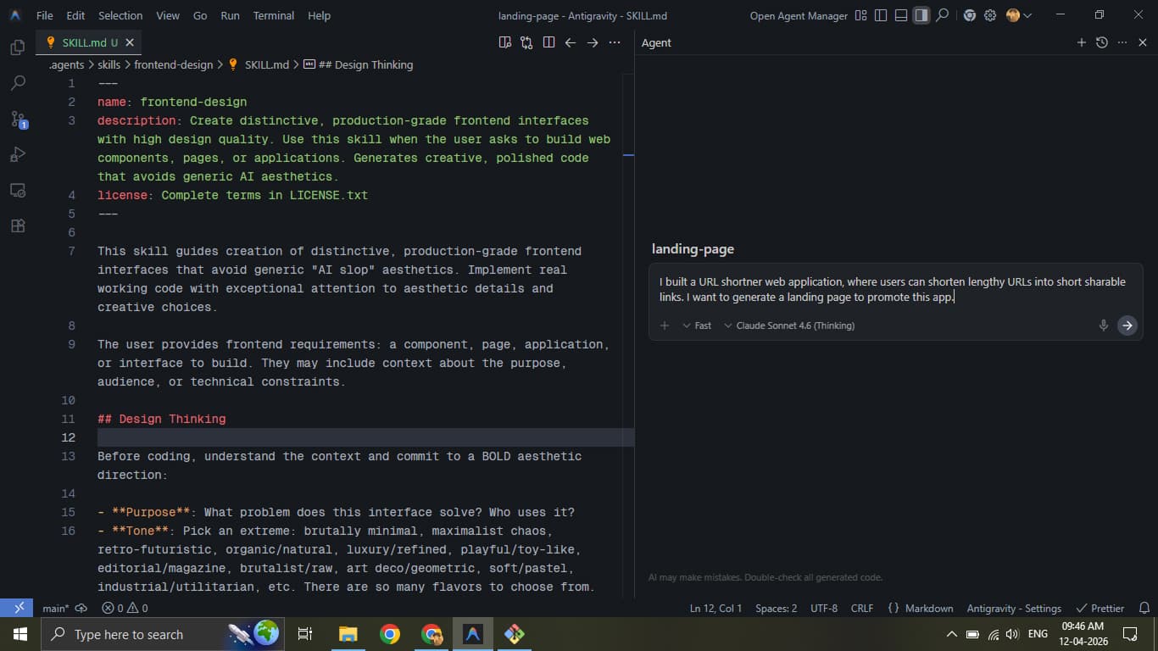1158x651 pixels.
Task: Expand the Fast mode dropdown
Action: (697, 325)
